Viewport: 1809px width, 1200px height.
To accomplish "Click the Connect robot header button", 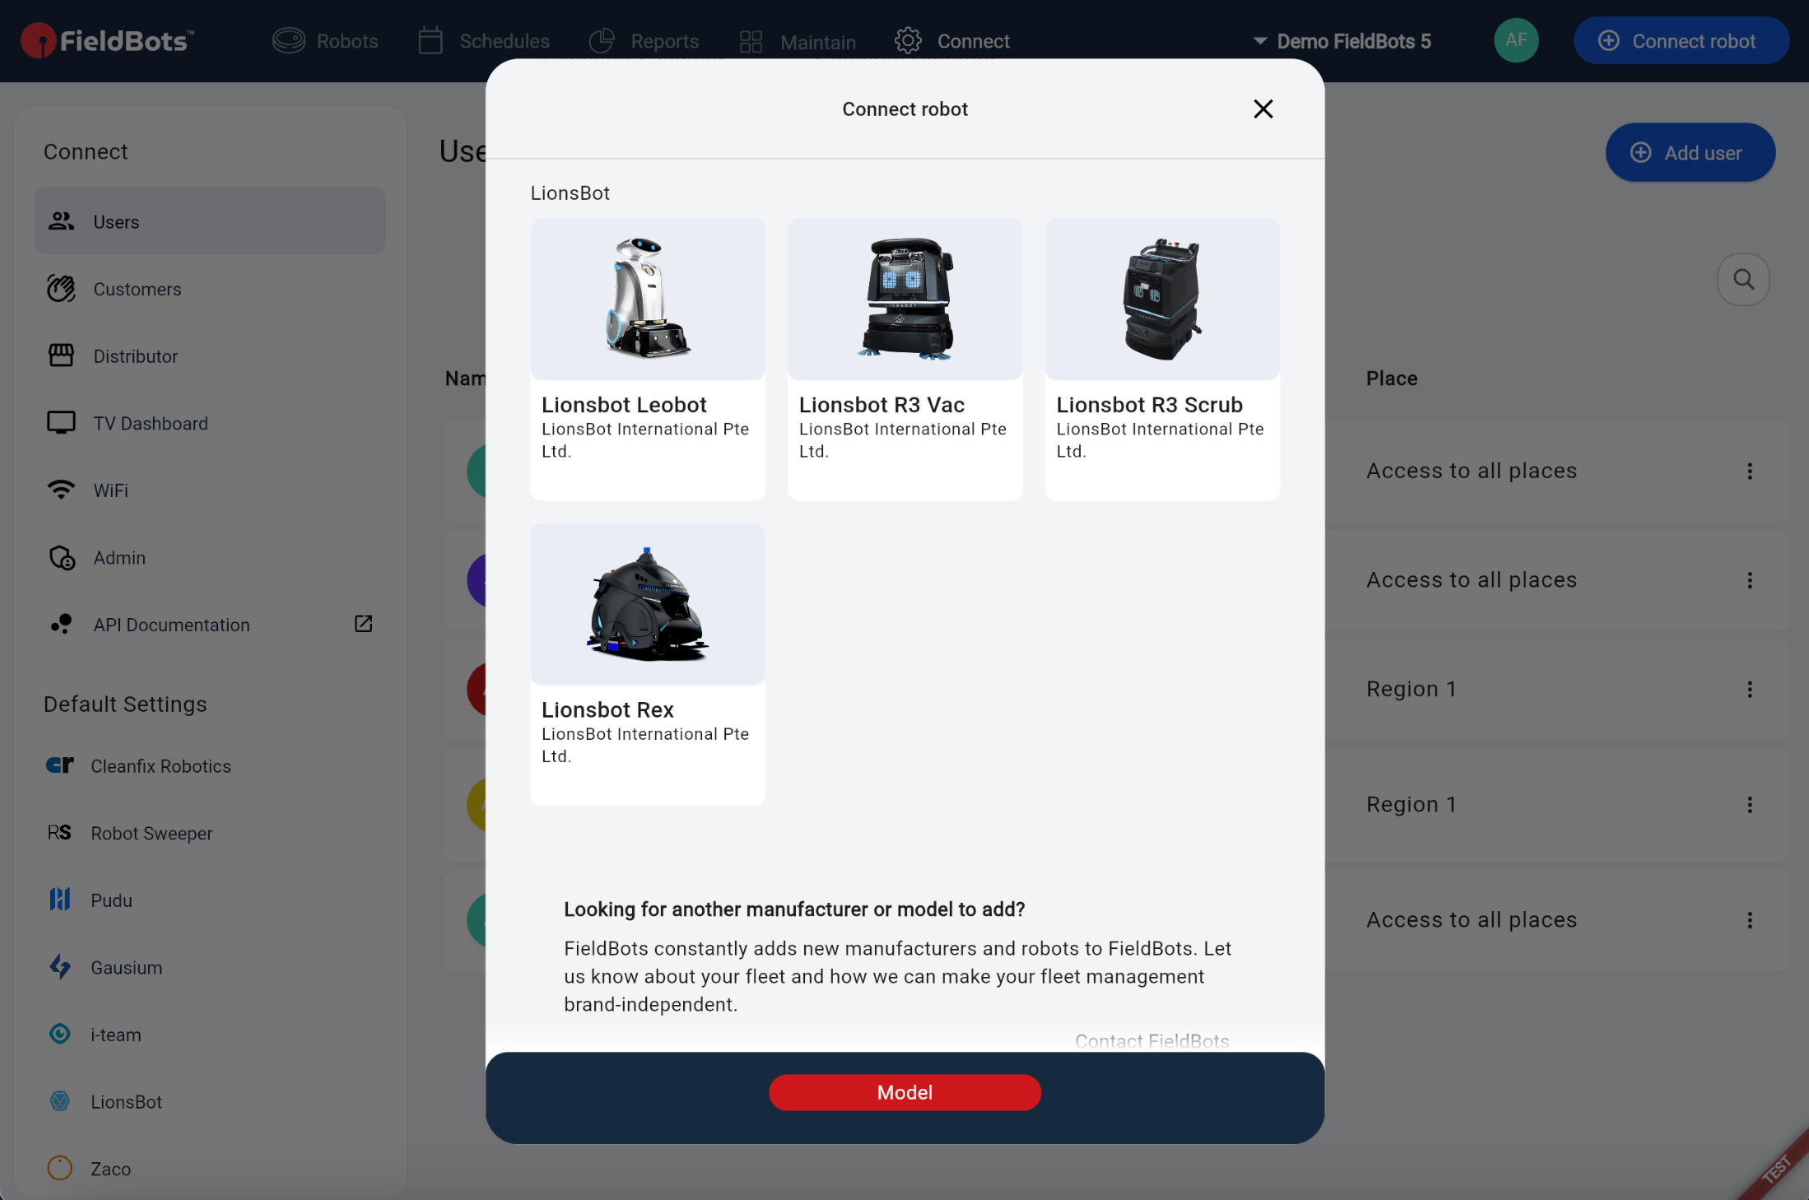I will [x=1681, y=40].
